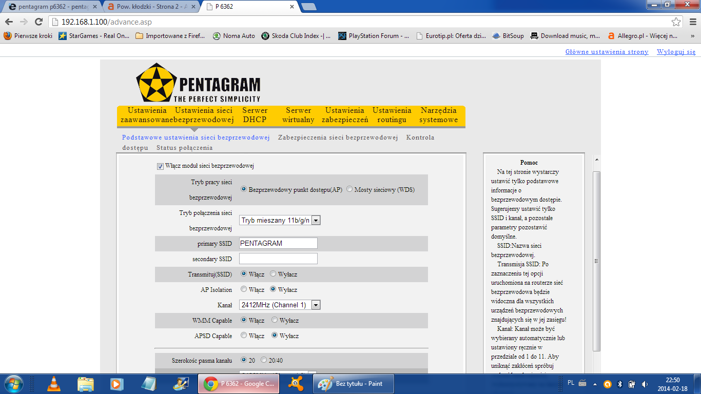Select Bezprzewodowy punkt dostępu(AP) mode
Viewport: 701px width, 394px height.
click(x=244, y=189)
